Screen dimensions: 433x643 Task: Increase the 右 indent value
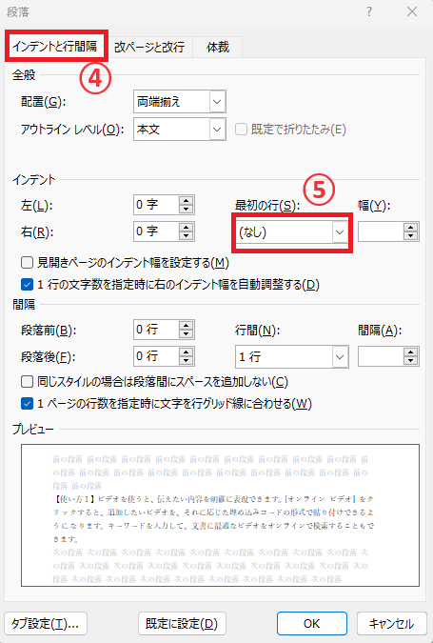tap(186, 227)
